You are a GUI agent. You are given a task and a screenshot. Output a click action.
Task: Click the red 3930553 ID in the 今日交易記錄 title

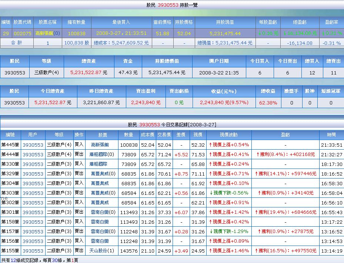pos(149,125)
